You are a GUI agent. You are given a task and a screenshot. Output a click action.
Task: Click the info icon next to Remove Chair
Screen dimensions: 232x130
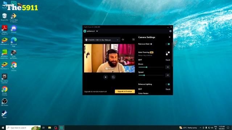pyautogui.click(x=151, y=44)
